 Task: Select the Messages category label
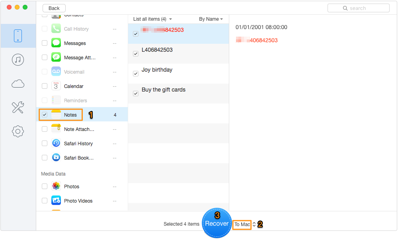(75, 43)
